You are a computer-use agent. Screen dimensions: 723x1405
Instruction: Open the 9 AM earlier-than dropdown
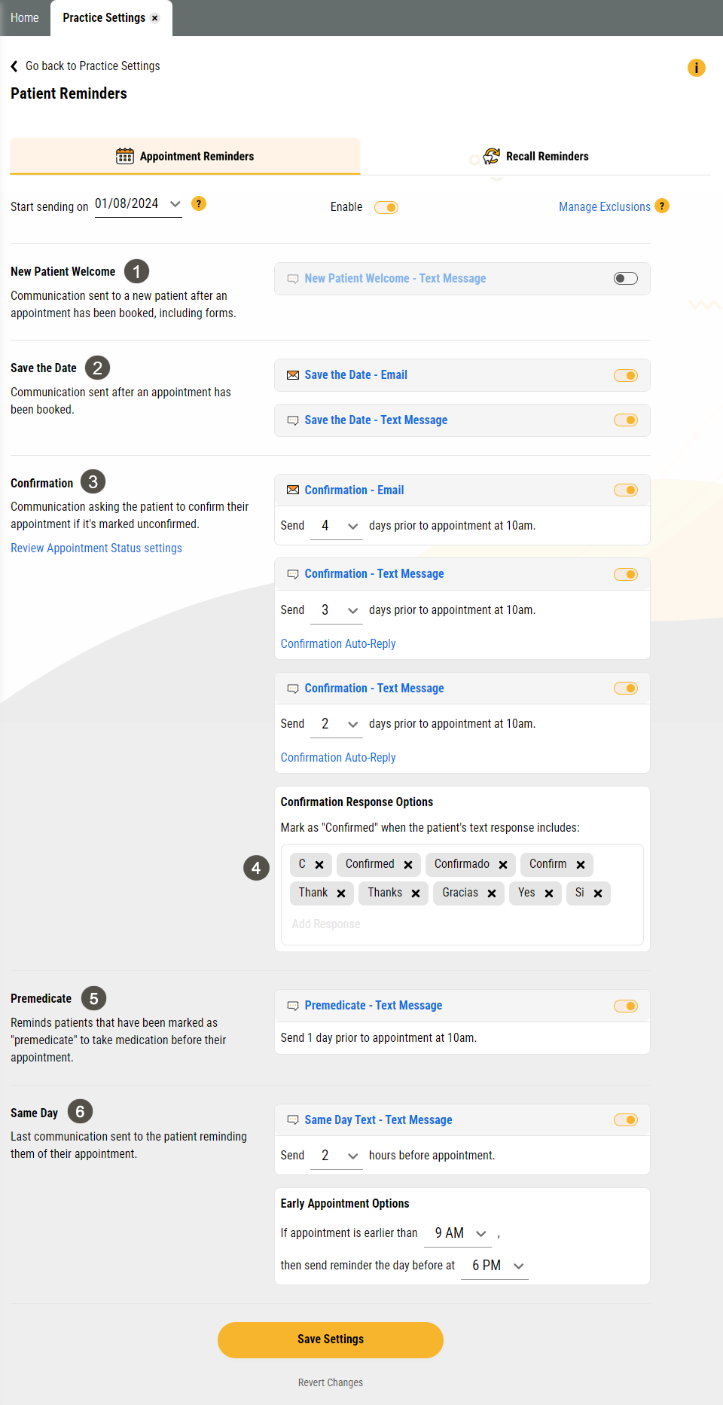coord(458,1233)
